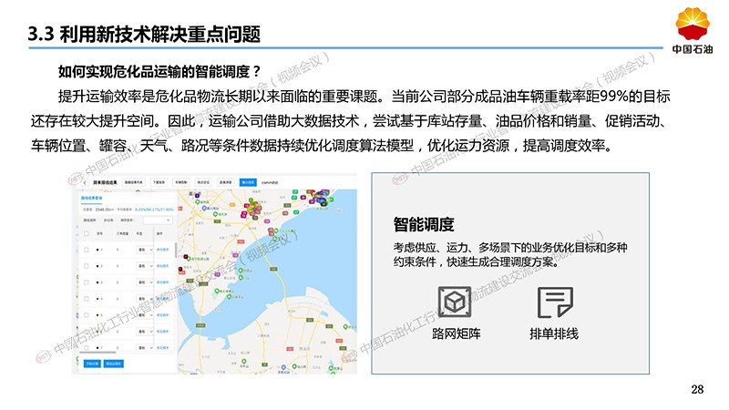
Task: Tick the checkbox for route row 4
Action: click(86, 299)
